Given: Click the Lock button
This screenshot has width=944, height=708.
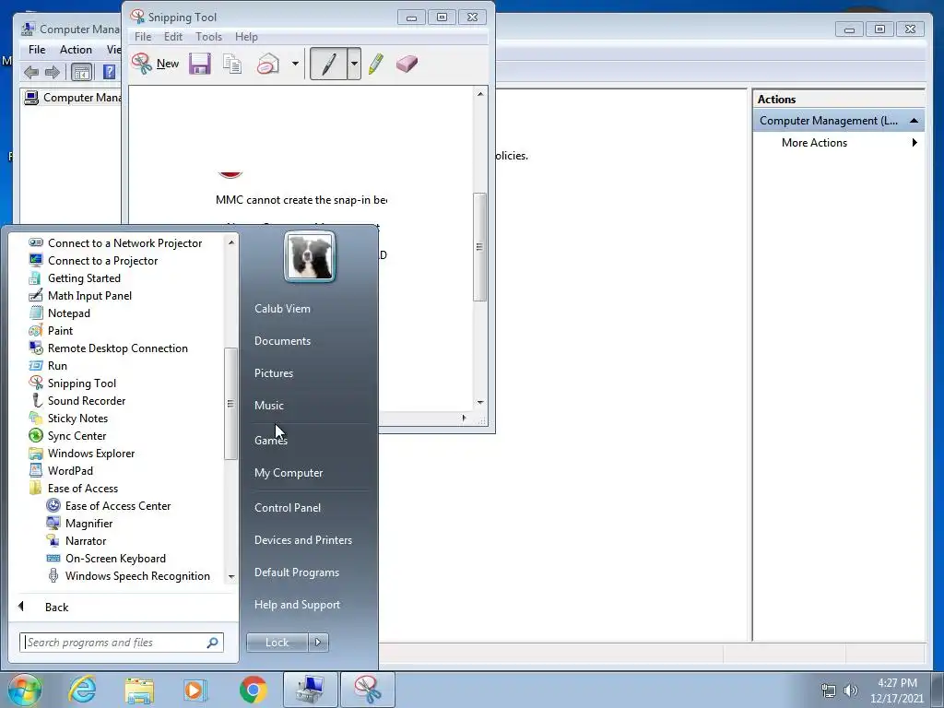Looking at the screenshot, I should pos(277,643).
